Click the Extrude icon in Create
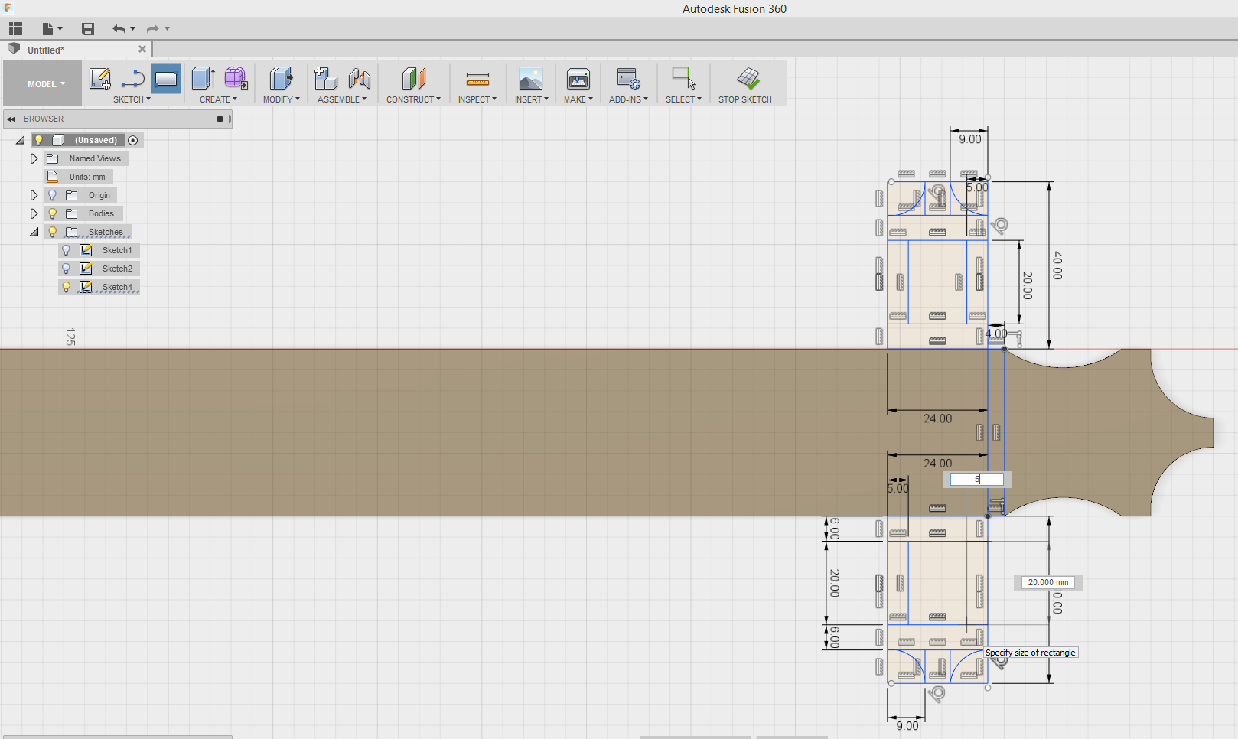 pos(203,79)
